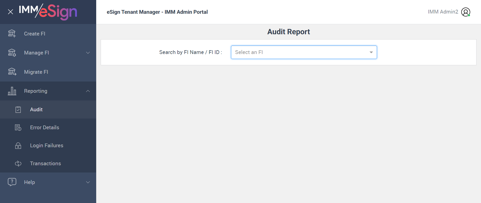The width and height of the screenshot is (481, 203).
Task: Click the Audit clipboard icon
Action: (x=18, y=109)
